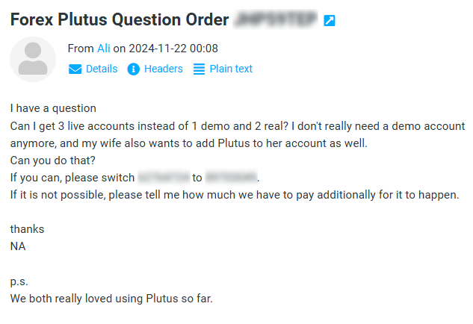The height and width of the screenshot is (324, 473).
Task: Click the info icon beside Headers
Action: coord(134,69)
